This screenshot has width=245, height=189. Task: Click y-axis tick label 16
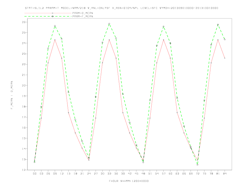[x=24, y=128]
